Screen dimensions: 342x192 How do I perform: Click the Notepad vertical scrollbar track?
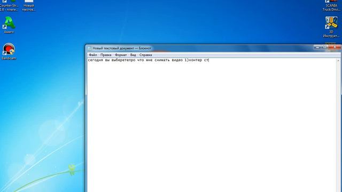pyautogui.click(x=338, y=126)
